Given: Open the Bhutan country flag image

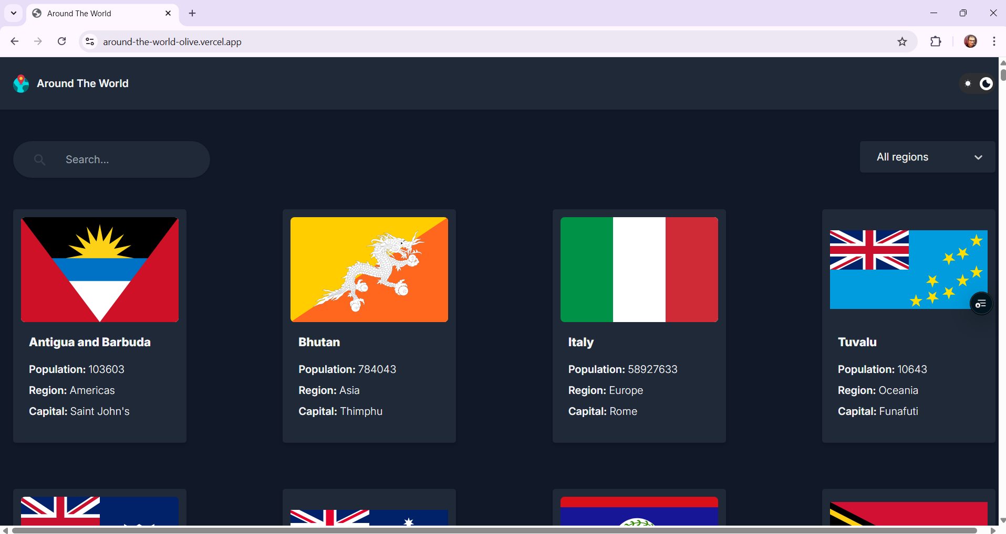Looking at the screenshot, I should pyautogui.click(x=369, y=270).
